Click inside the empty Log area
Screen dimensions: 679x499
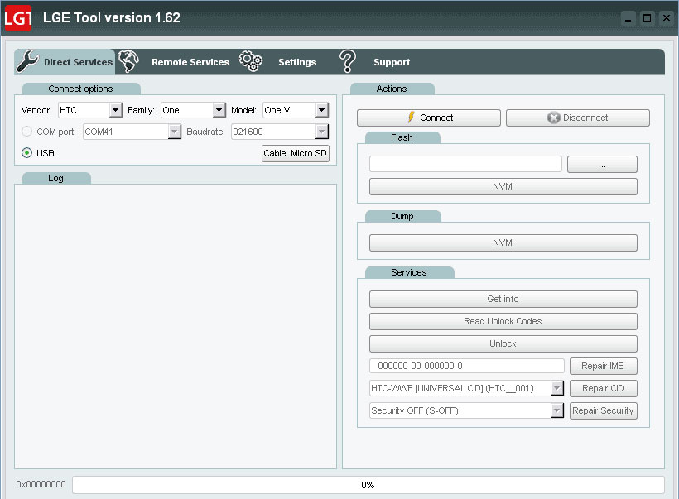pyautogui.click(x=176, y=326)
